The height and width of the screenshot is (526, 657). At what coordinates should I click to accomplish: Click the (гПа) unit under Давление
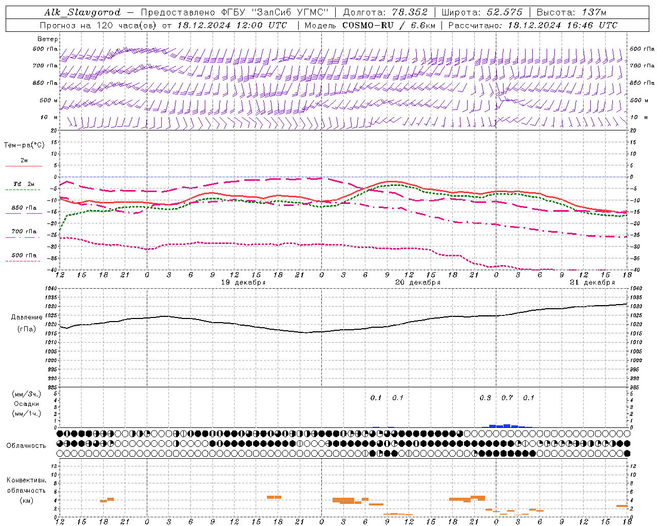[x=27, y=329]
